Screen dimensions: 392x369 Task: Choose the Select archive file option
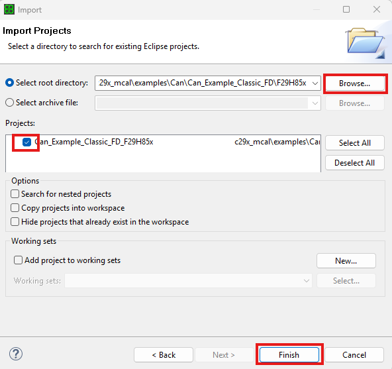tap(9, 103)
